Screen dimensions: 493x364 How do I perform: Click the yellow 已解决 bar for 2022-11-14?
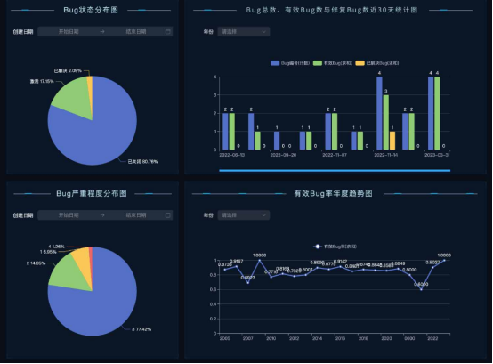(x=392, y=141)
